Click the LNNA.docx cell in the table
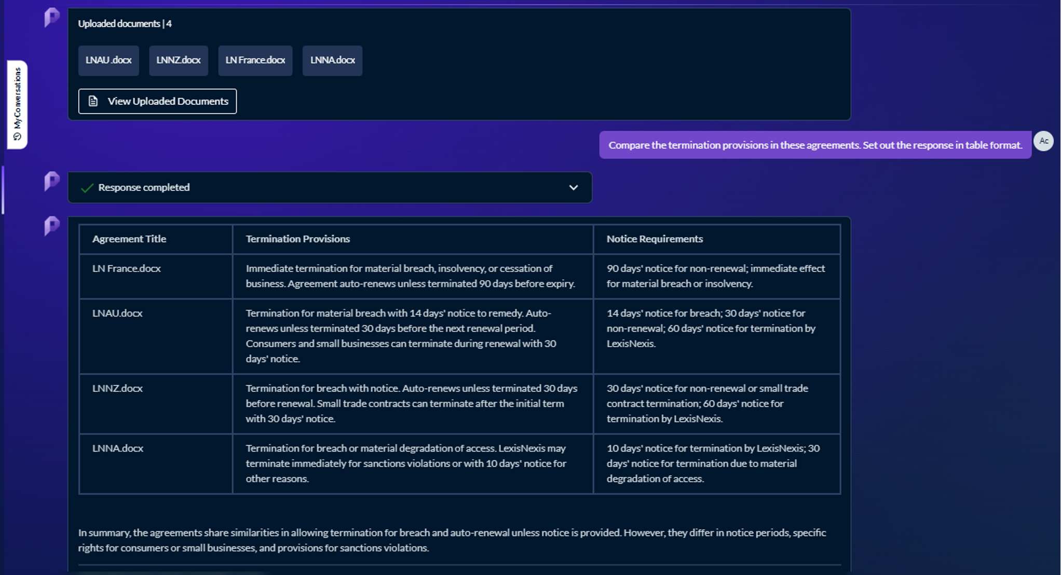This screenshot has height=575, width=1061. [x=118, y=448]
